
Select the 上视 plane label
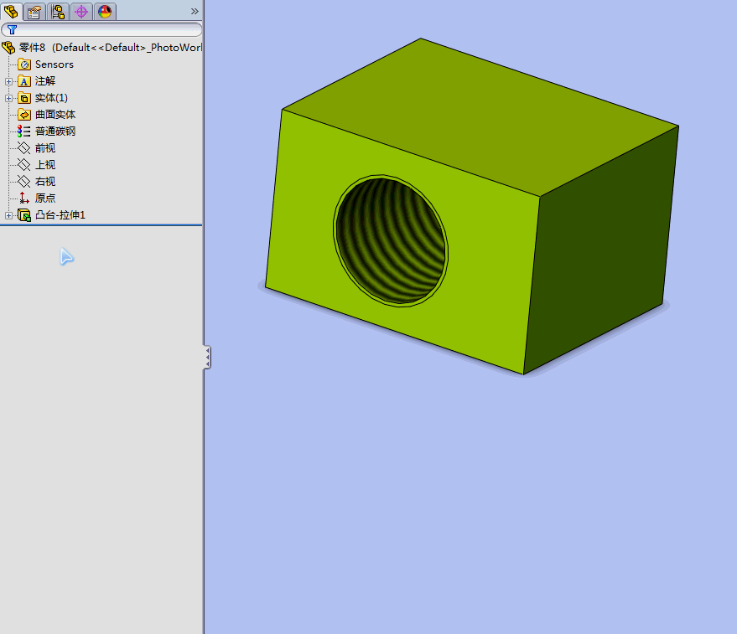(45, 165)
